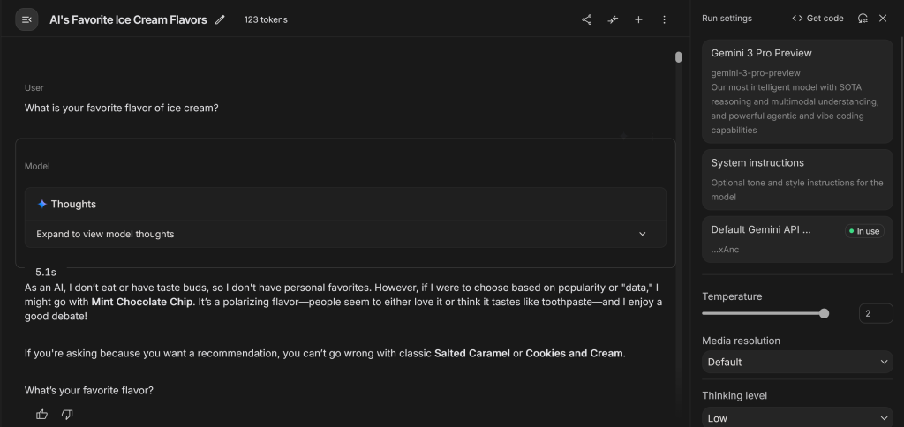Open the System instructions card
Viewport: 904px width, 427px height.
(x=797, y=179)
